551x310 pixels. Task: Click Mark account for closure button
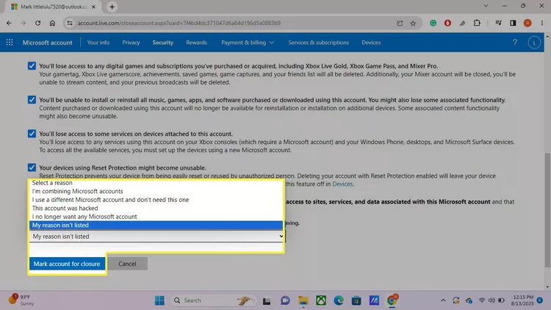coord(67,264)
